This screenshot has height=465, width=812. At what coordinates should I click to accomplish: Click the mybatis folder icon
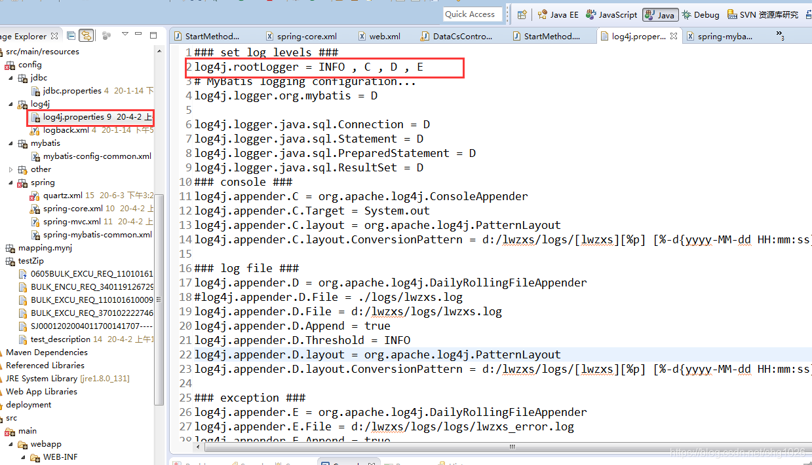click(23, 143)
